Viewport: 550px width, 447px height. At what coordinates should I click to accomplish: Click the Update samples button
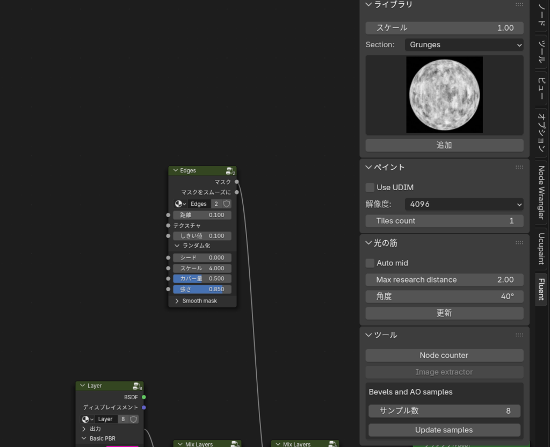pos(444,430)
